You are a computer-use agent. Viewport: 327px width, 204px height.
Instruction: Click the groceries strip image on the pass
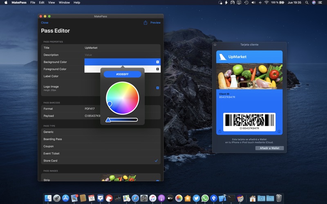click(x=249, y=76)
